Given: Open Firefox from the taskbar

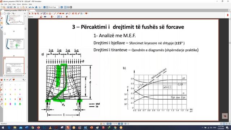Looking at the screenshot, I should tap(39, 127).
